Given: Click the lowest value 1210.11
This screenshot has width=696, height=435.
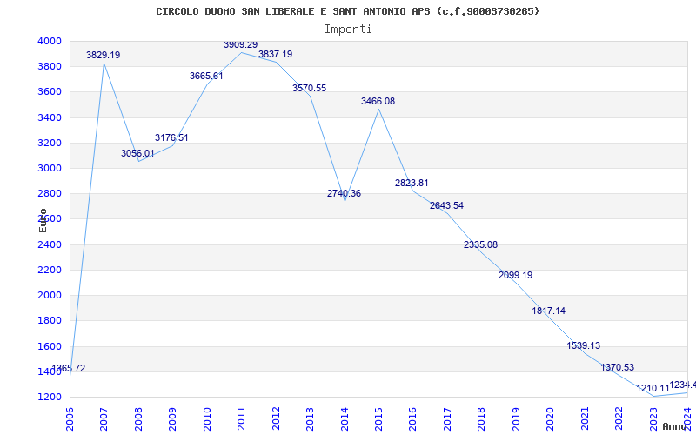Looking at the screenshot, I should click(652, 388).
